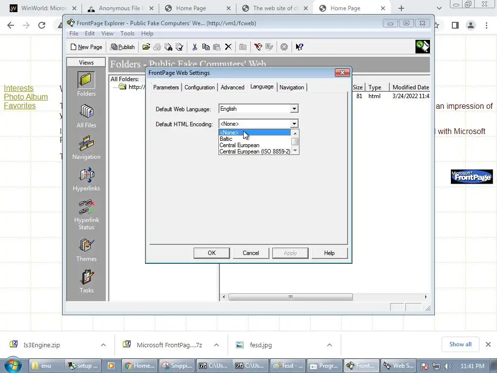Open Navigation view in Views sidebar

86,148
